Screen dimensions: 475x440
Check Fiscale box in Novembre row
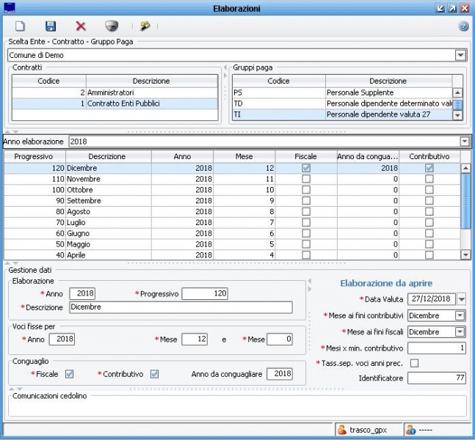(306, 179)
